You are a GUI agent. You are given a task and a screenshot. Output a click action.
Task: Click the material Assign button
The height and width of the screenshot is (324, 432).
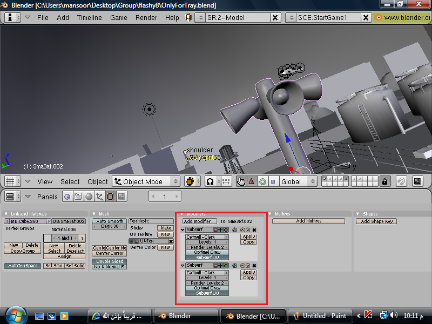coord(64,256)
